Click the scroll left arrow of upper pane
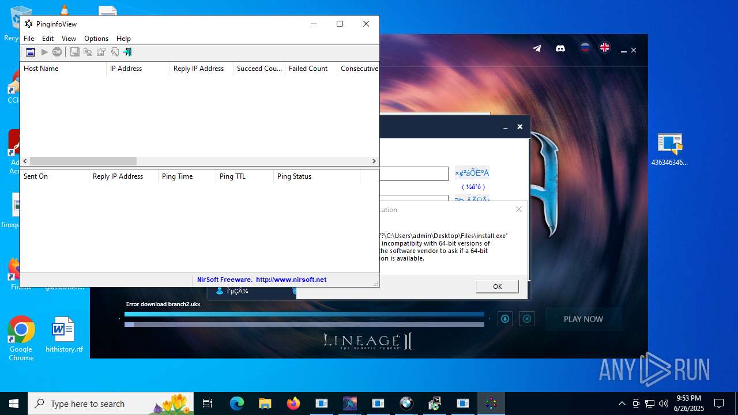The height and width of the screenshot is (415, 738). (25, 161)
